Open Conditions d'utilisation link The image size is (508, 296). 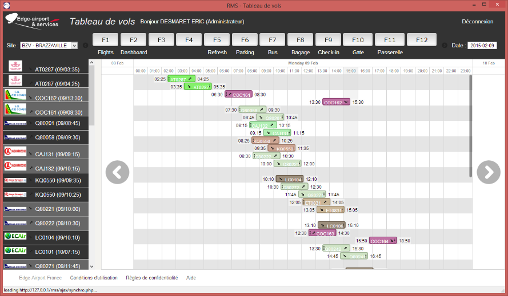pyautogui.click(x=93, y=278)
